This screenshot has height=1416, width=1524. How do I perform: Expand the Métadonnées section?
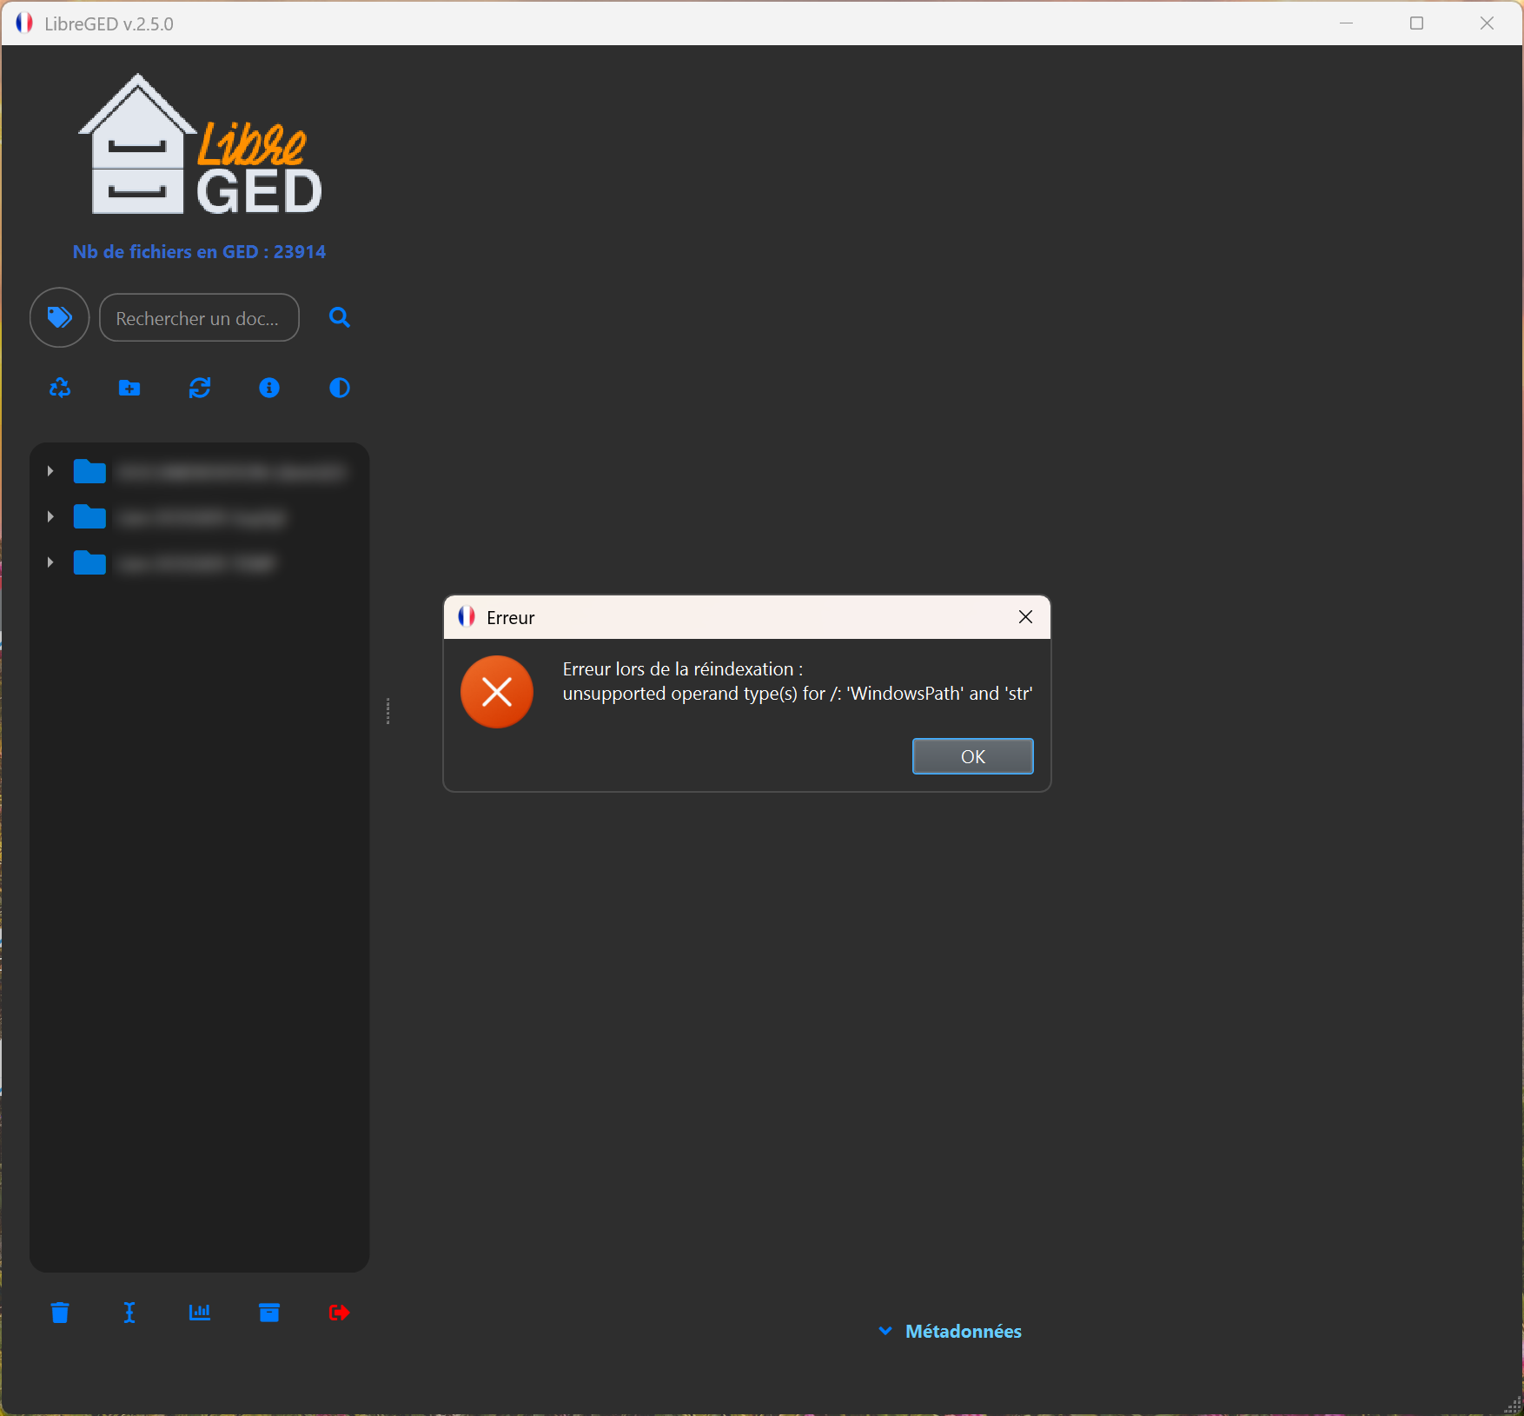(x=951, y=1331)
